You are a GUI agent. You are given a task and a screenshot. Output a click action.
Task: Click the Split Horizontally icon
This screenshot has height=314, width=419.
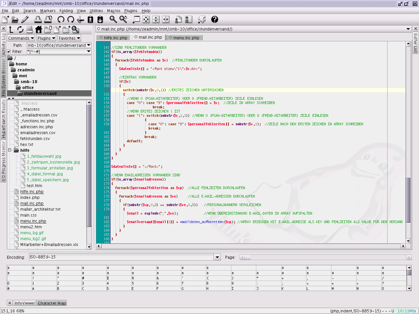coord(156,20)
